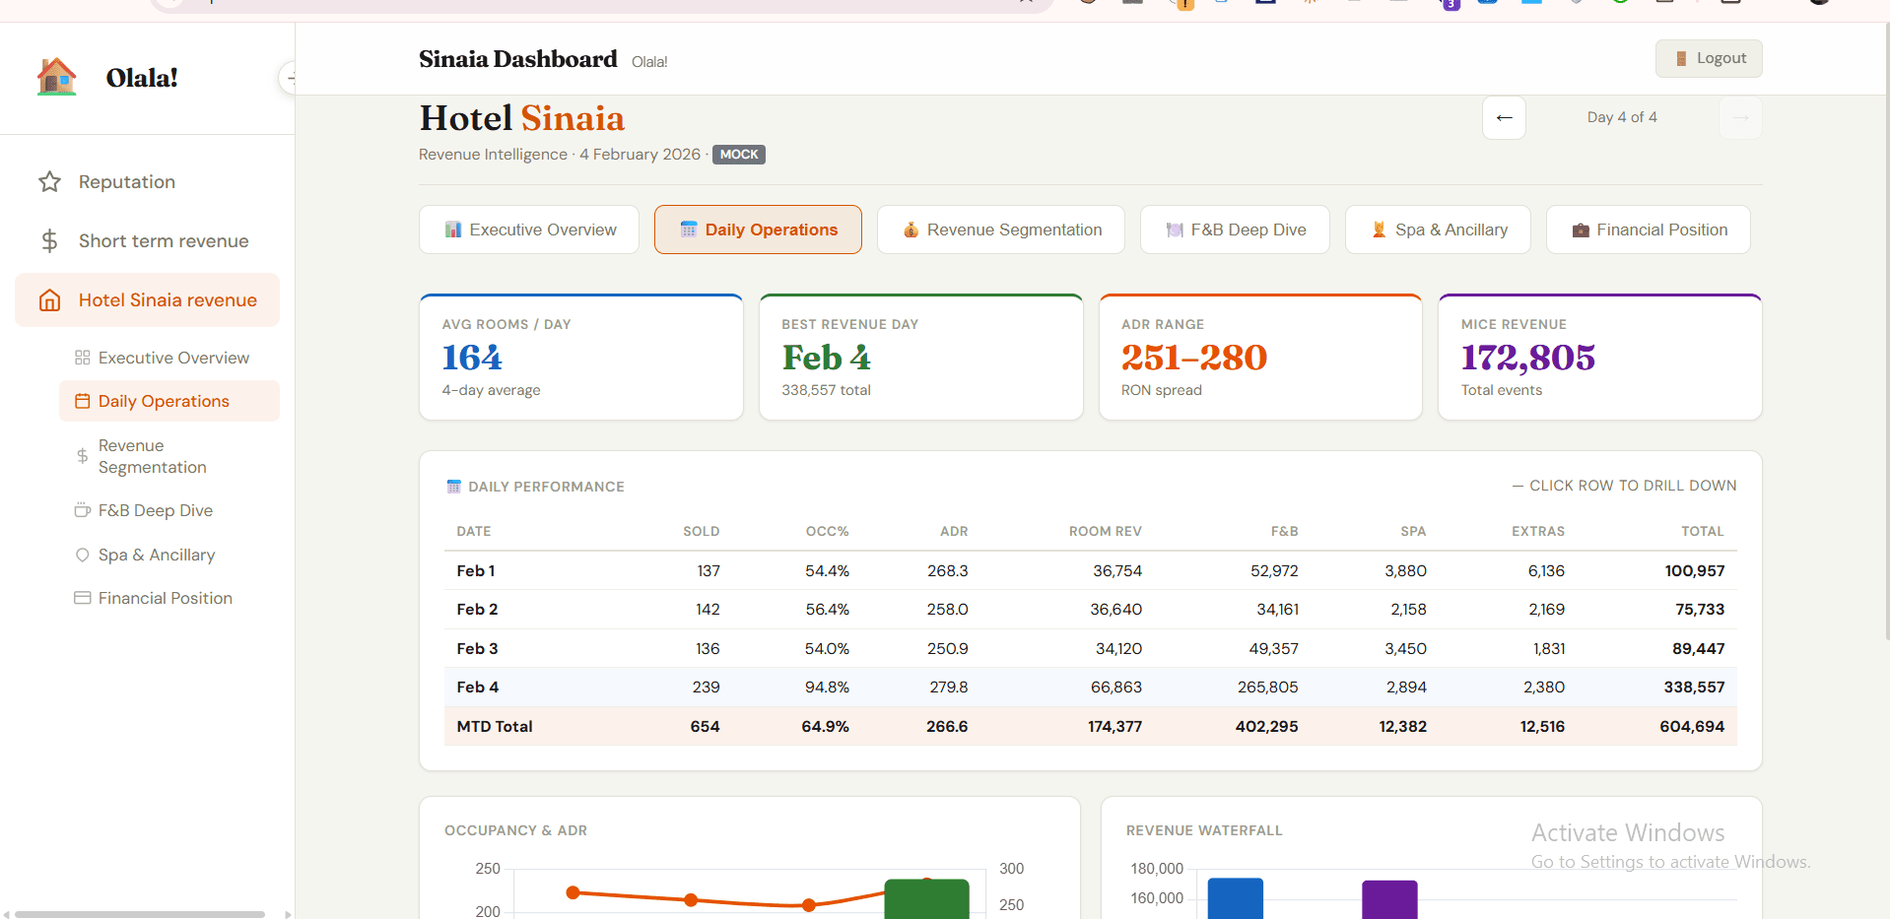
Task: Click the green occupancy bar in chart
Action: tap(926, 899)
